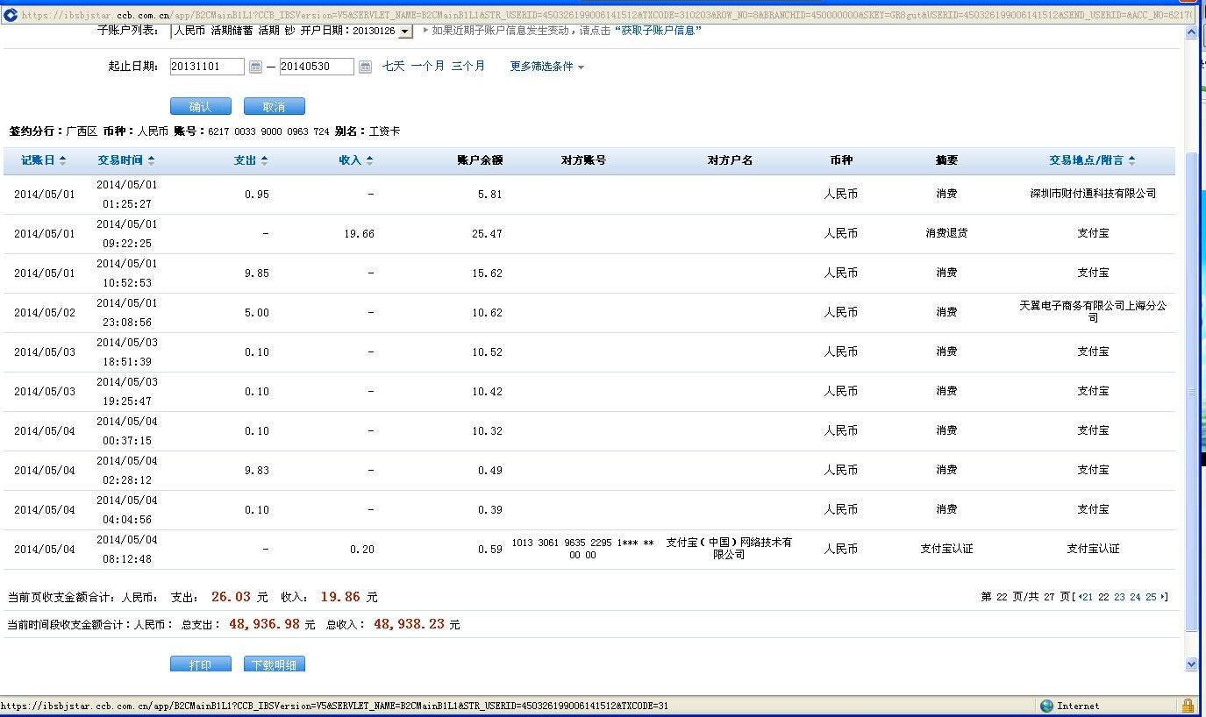The width and height of the screenshot is (1206, 717).
Task: Expand the 子账户列表 dropdown
Action: pyautogui.click(x=404, y=32)
